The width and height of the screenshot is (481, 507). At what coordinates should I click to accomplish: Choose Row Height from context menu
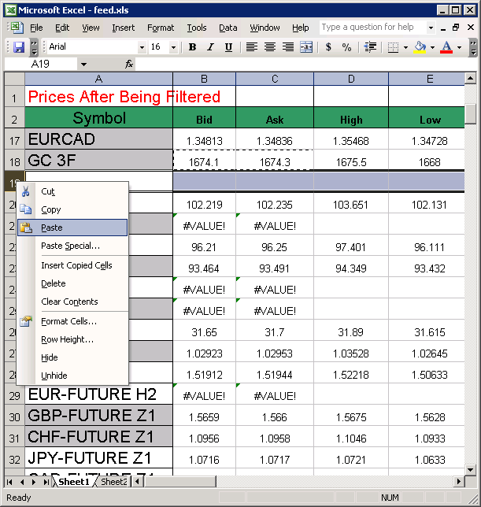tap(72, 339)
